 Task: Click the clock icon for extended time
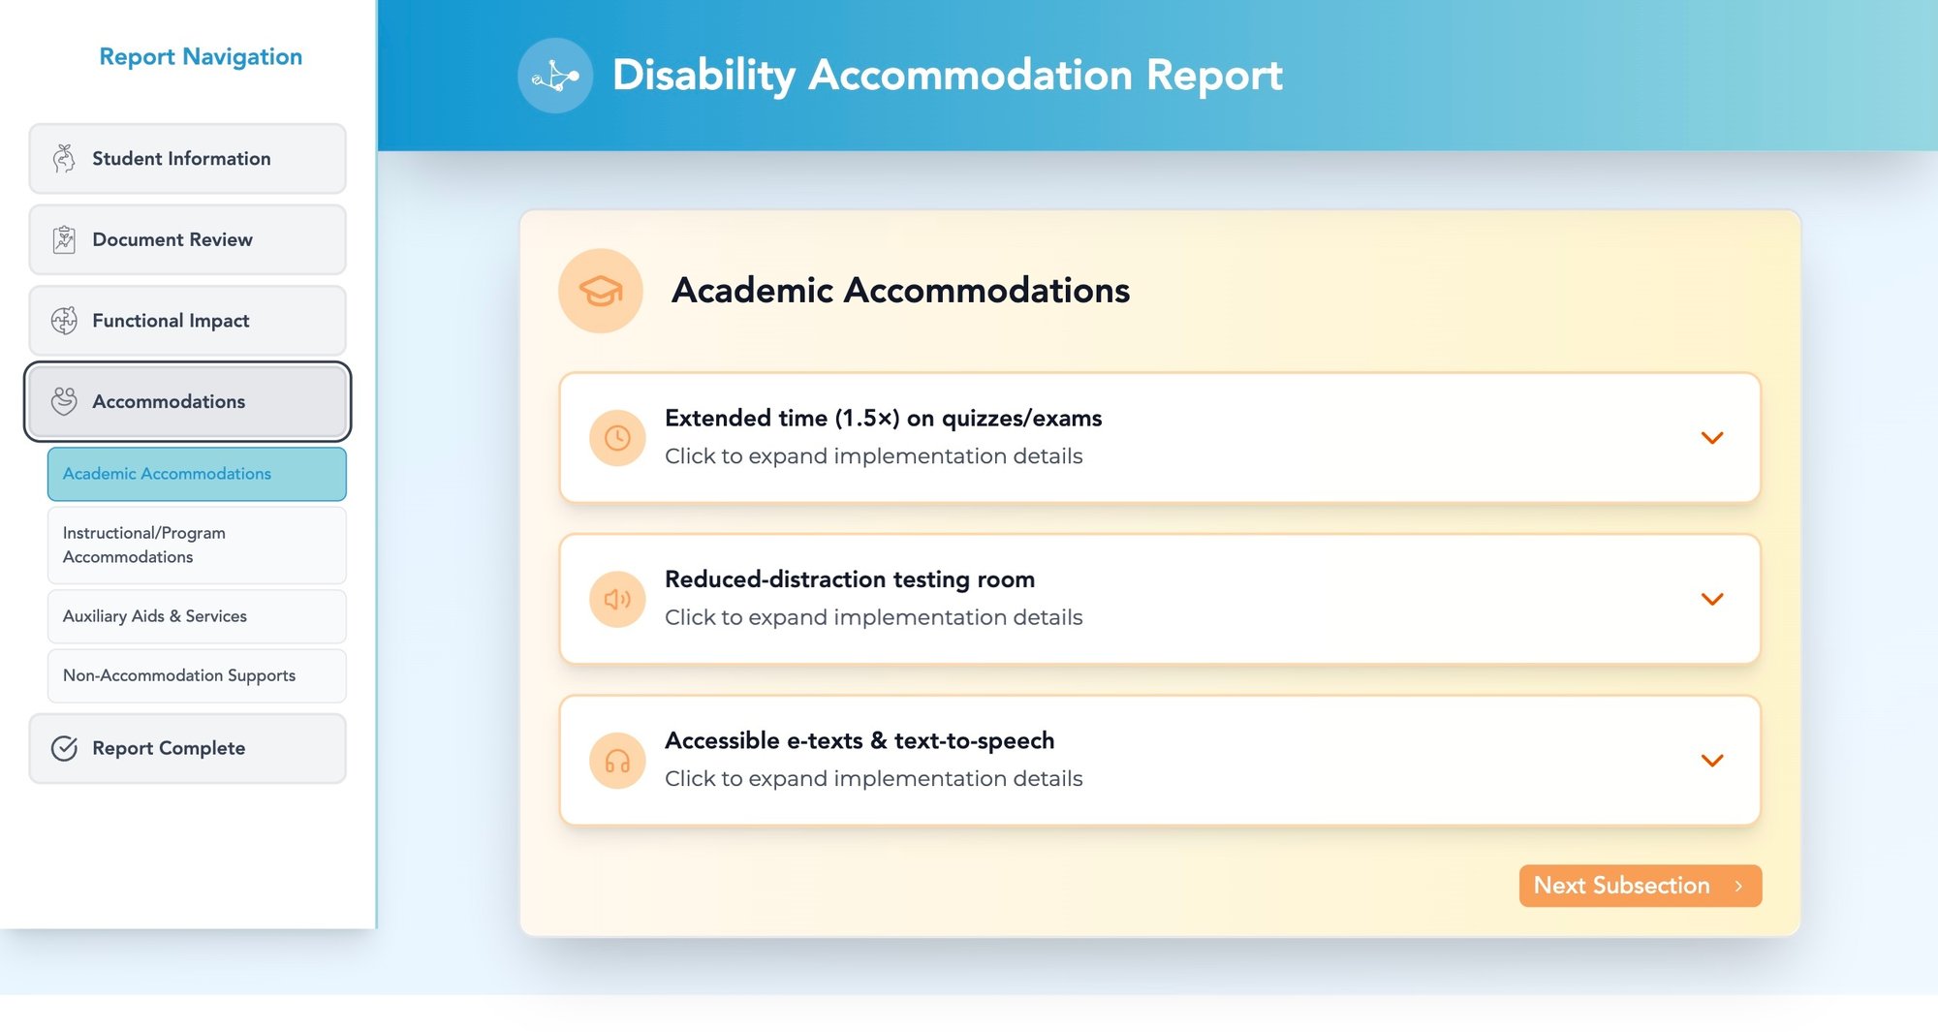click(x=617, y=438)
